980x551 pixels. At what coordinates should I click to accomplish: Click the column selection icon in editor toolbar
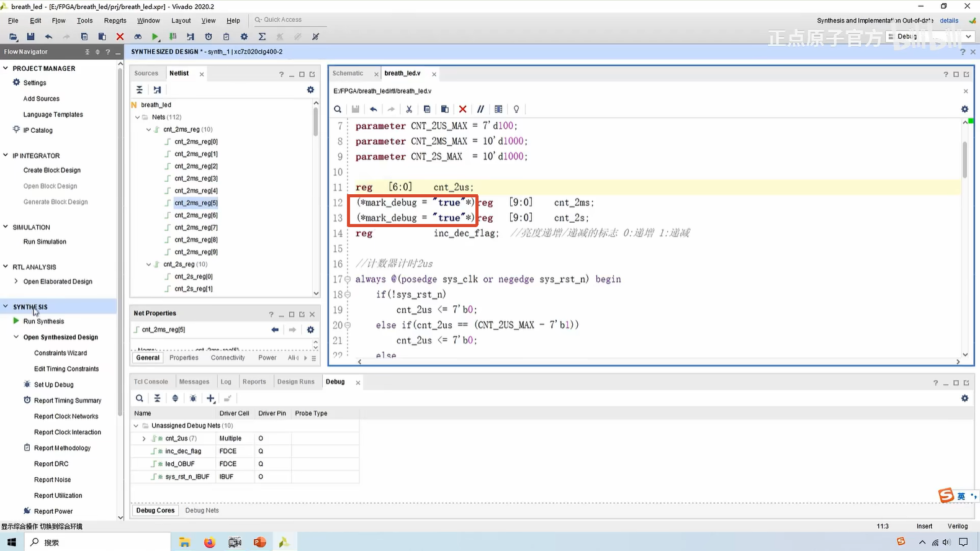[x=498, y=109]
